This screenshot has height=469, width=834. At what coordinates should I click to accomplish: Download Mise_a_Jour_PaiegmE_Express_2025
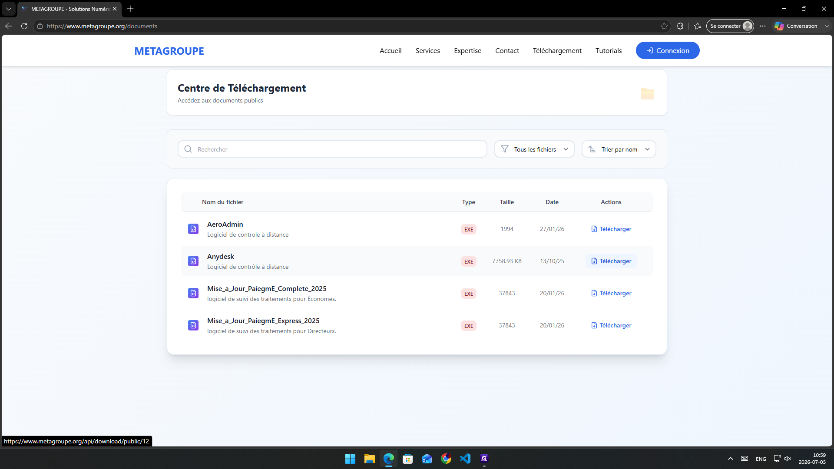(611, 325)
